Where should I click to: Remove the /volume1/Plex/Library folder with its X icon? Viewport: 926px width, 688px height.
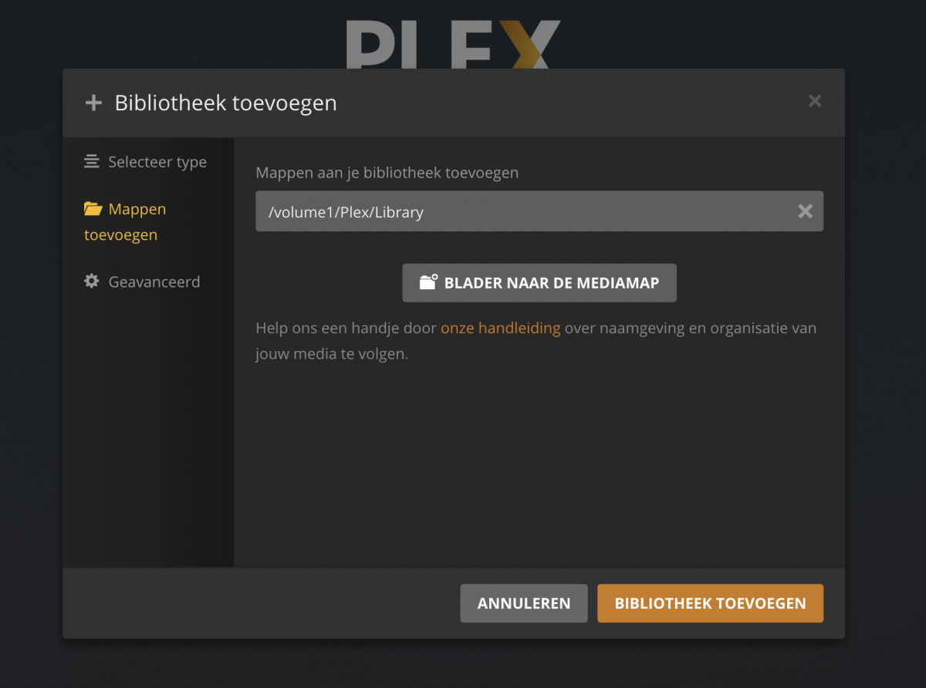[x=805, y=211]
